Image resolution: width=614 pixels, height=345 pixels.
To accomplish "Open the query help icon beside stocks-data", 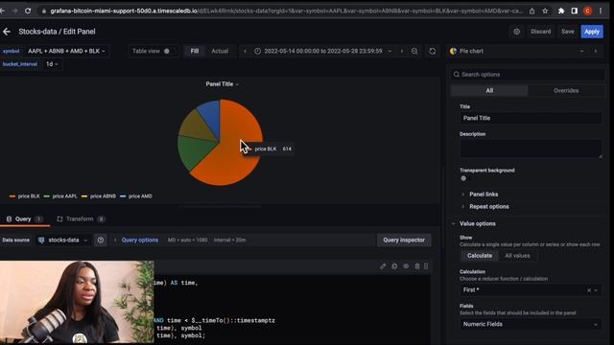I will [101, 241].
